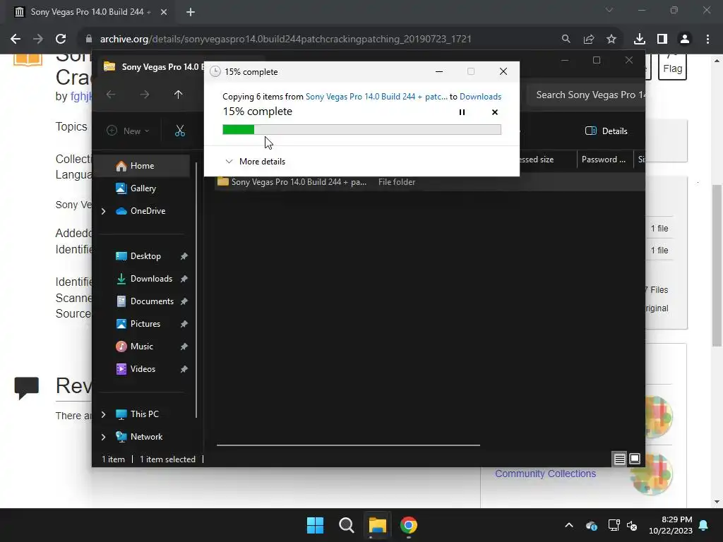Cancel the copy with the small X

(x=495, y=112)
